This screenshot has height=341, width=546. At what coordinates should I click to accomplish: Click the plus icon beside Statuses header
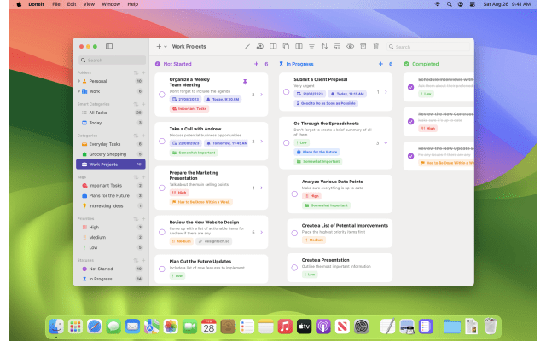pyautogui.click(x=143, y=260)
